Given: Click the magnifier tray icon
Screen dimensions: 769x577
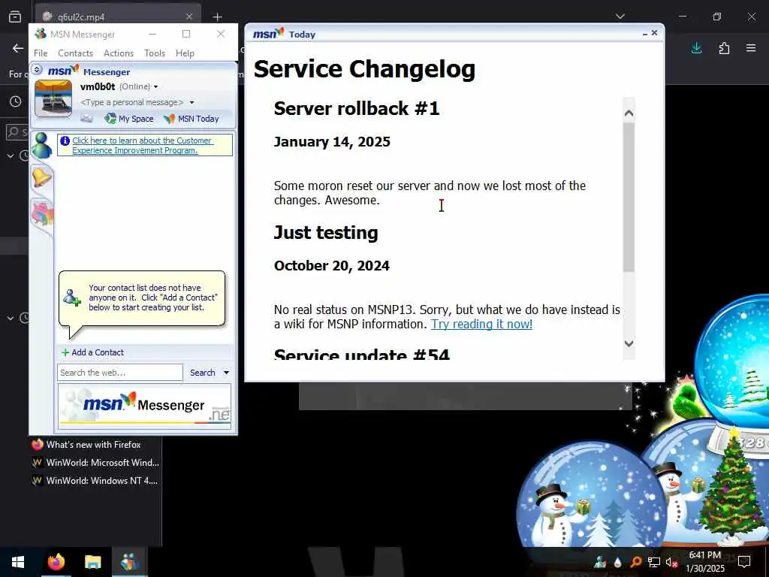Looking at the screenshot, I should 635,562.
